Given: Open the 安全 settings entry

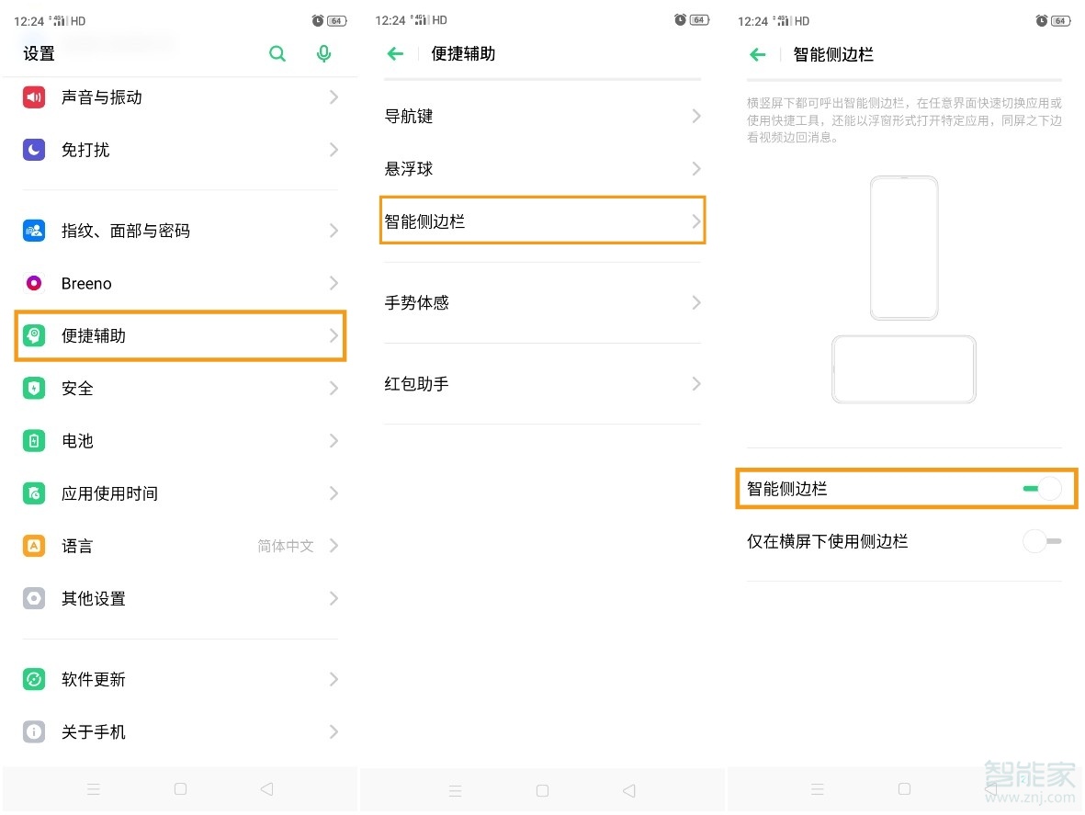Looking at the screenshot, I should (x=180, y=388).
